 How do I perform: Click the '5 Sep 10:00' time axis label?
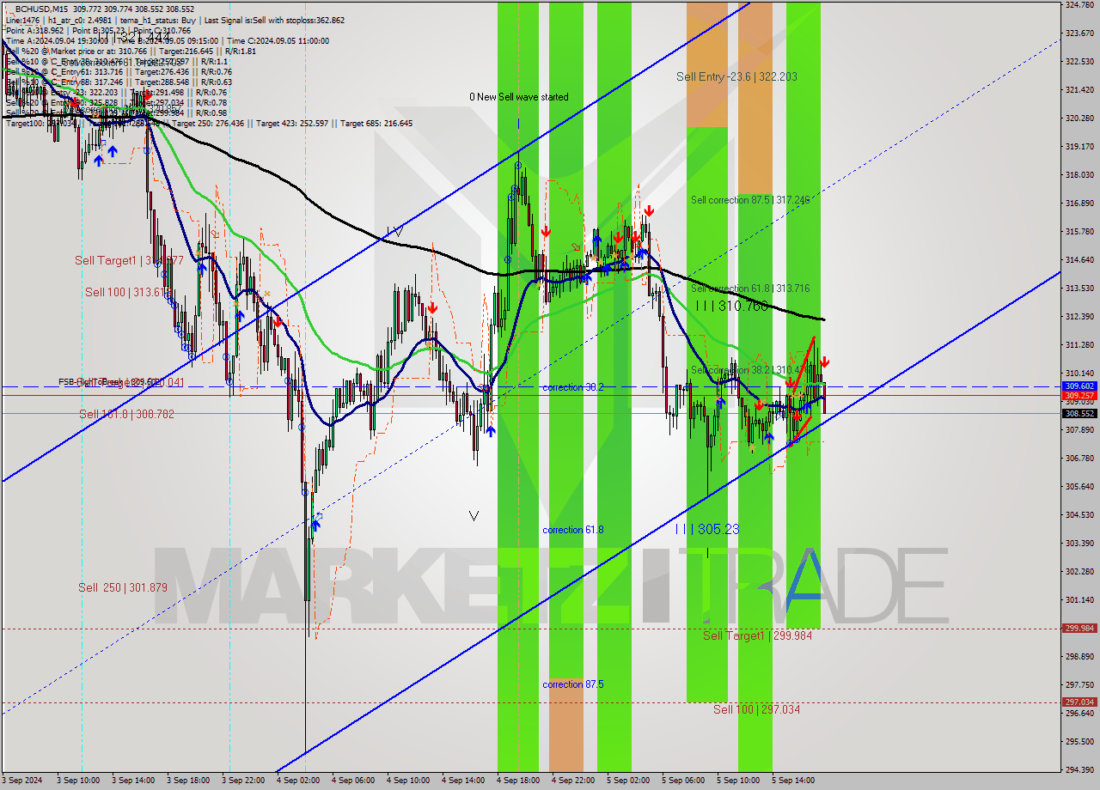coord(738,781)
